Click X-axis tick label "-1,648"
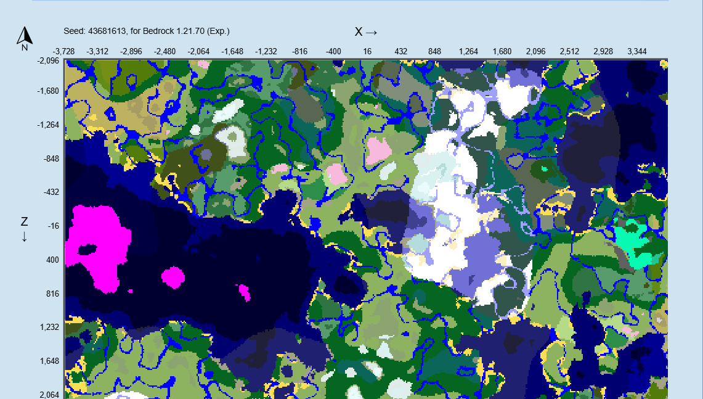Viewport: 703px width, 399px height. coord(232,52)
